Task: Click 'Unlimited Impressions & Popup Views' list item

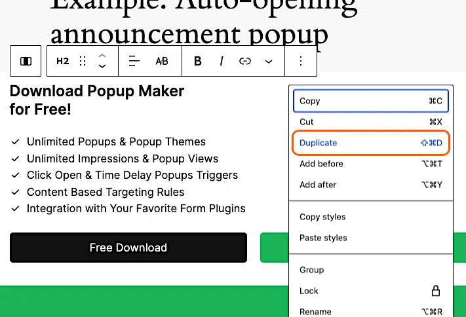Action: pos(123,158)
